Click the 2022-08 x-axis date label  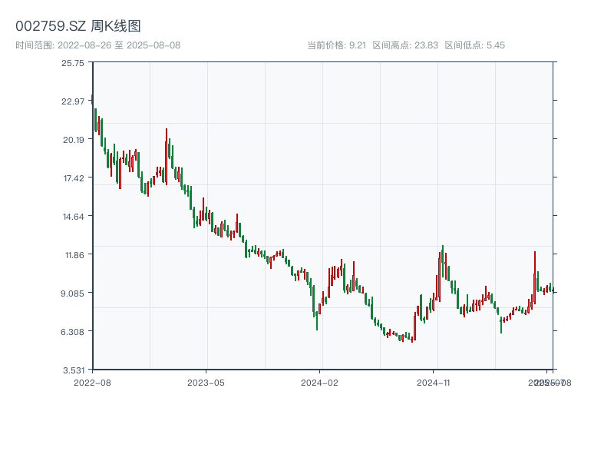pos(92,382)
